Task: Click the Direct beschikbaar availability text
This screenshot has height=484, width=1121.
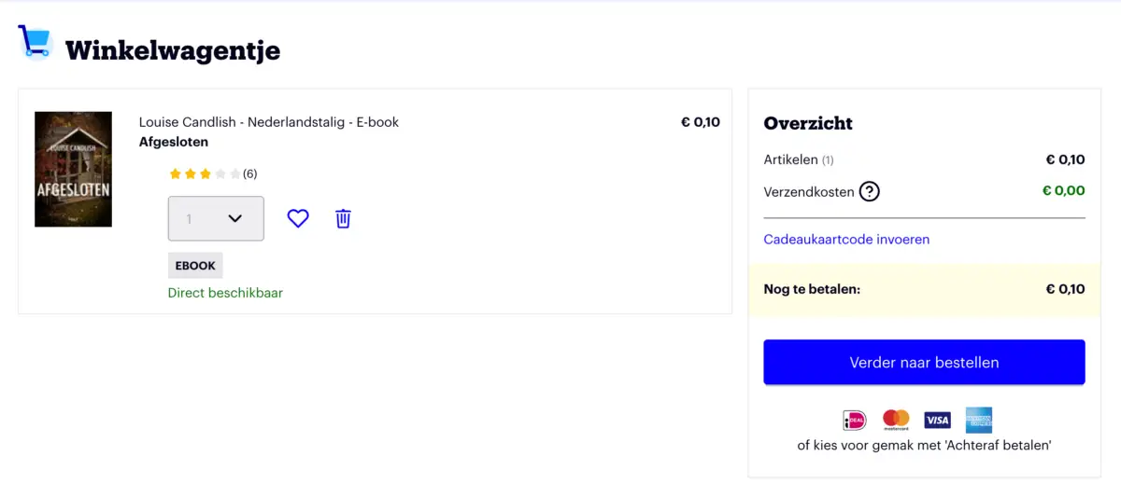Action: coord(225,293)
